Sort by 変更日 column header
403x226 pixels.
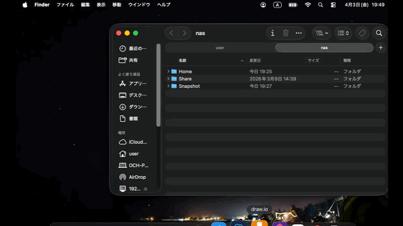pyautogui.click(x=255, y=60)
